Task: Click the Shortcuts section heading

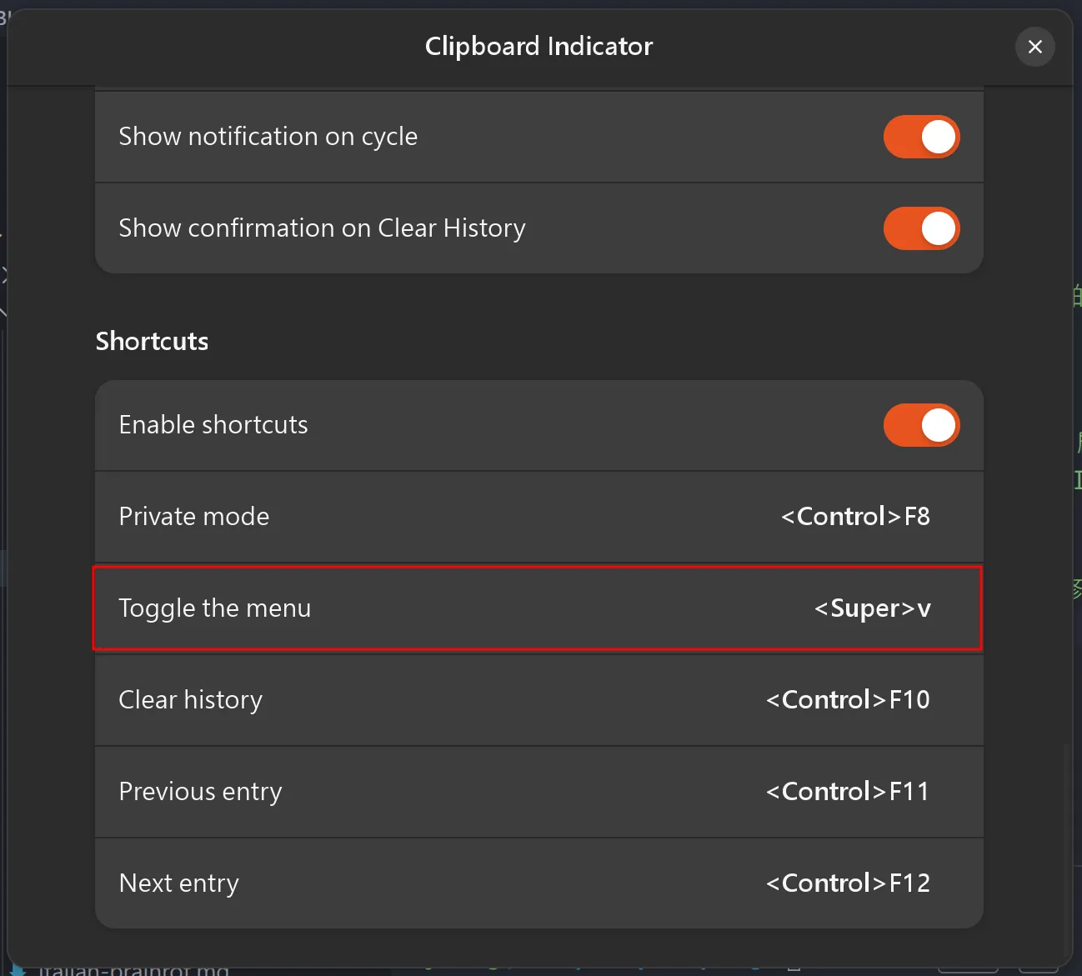Action: point(152,342)
